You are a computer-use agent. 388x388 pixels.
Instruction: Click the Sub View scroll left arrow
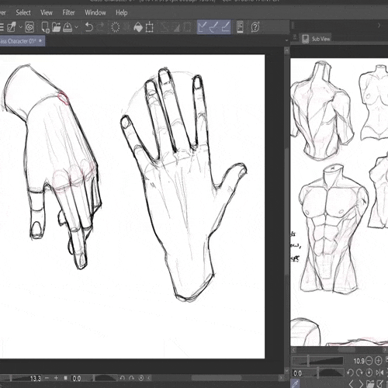pos(293,350)
